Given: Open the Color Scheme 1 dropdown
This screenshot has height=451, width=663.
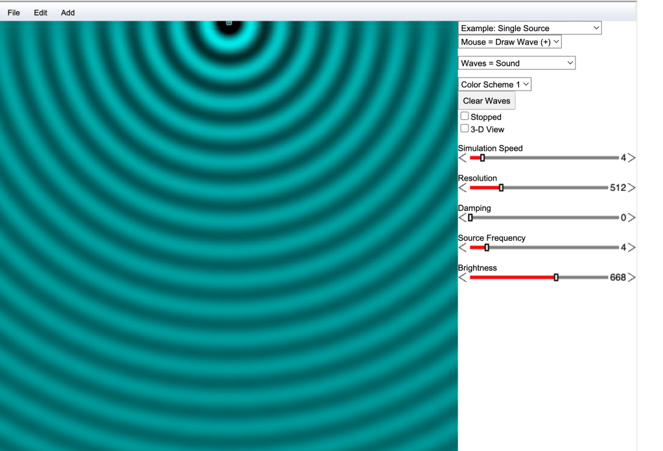Looking at the screenshot, I should point(494,85).
